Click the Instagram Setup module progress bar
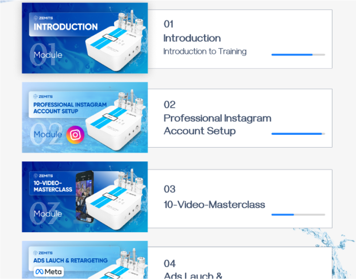 pos(299,134)
